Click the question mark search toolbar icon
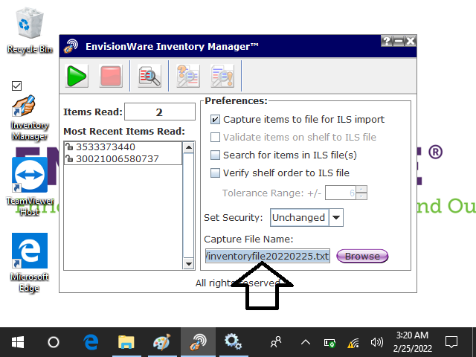This screenshot has width=476, height=357. pos(188,76)
